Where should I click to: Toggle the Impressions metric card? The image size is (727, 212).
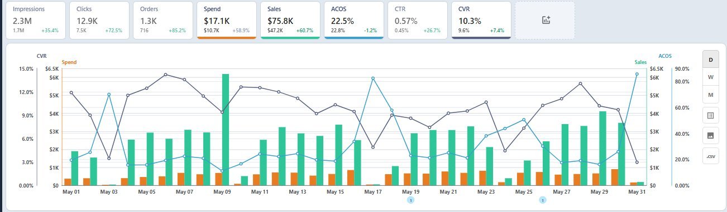[36, 20]
